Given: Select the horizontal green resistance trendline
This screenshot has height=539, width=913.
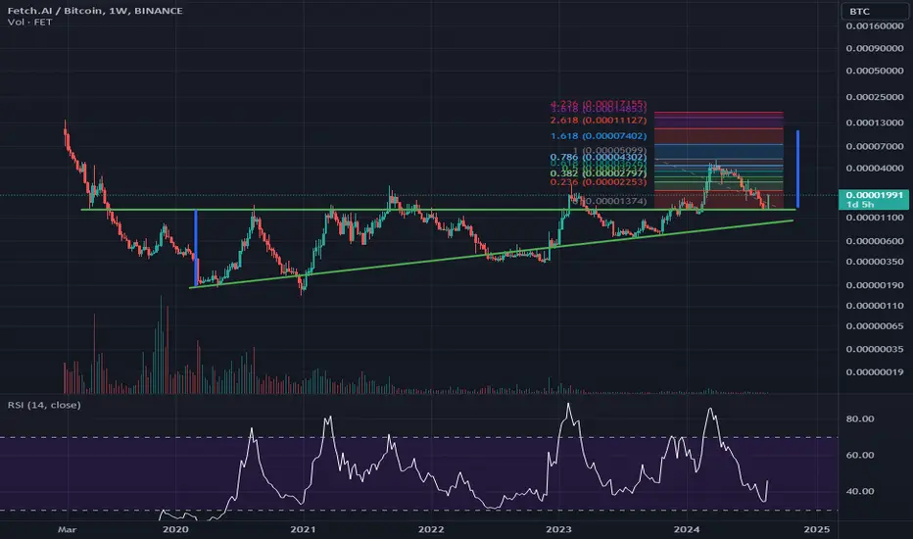Looking at the screenshot, I should pyautogui.click(x=438, y=210).
